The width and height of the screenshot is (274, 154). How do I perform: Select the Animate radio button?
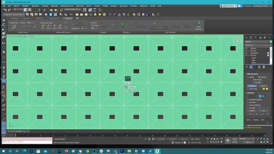click(x=259, y=77)
